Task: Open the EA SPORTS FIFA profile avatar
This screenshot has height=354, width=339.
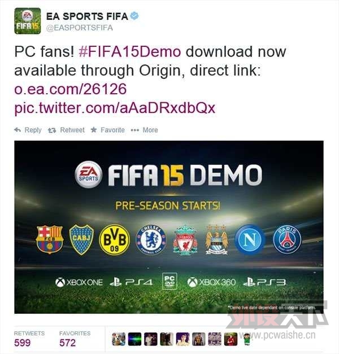Action: (28, 21)
